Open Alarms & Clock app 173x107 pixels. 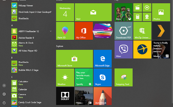click(31, 44)
